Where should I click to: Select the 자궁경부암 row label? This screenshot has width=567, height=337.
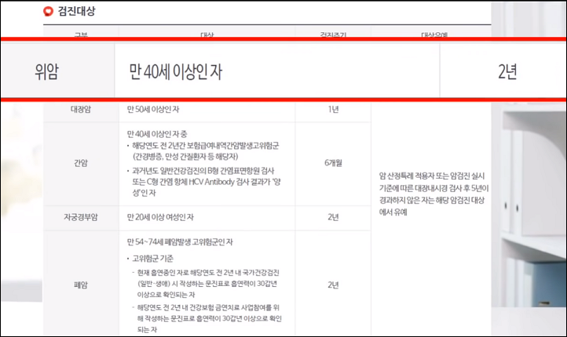81,217
